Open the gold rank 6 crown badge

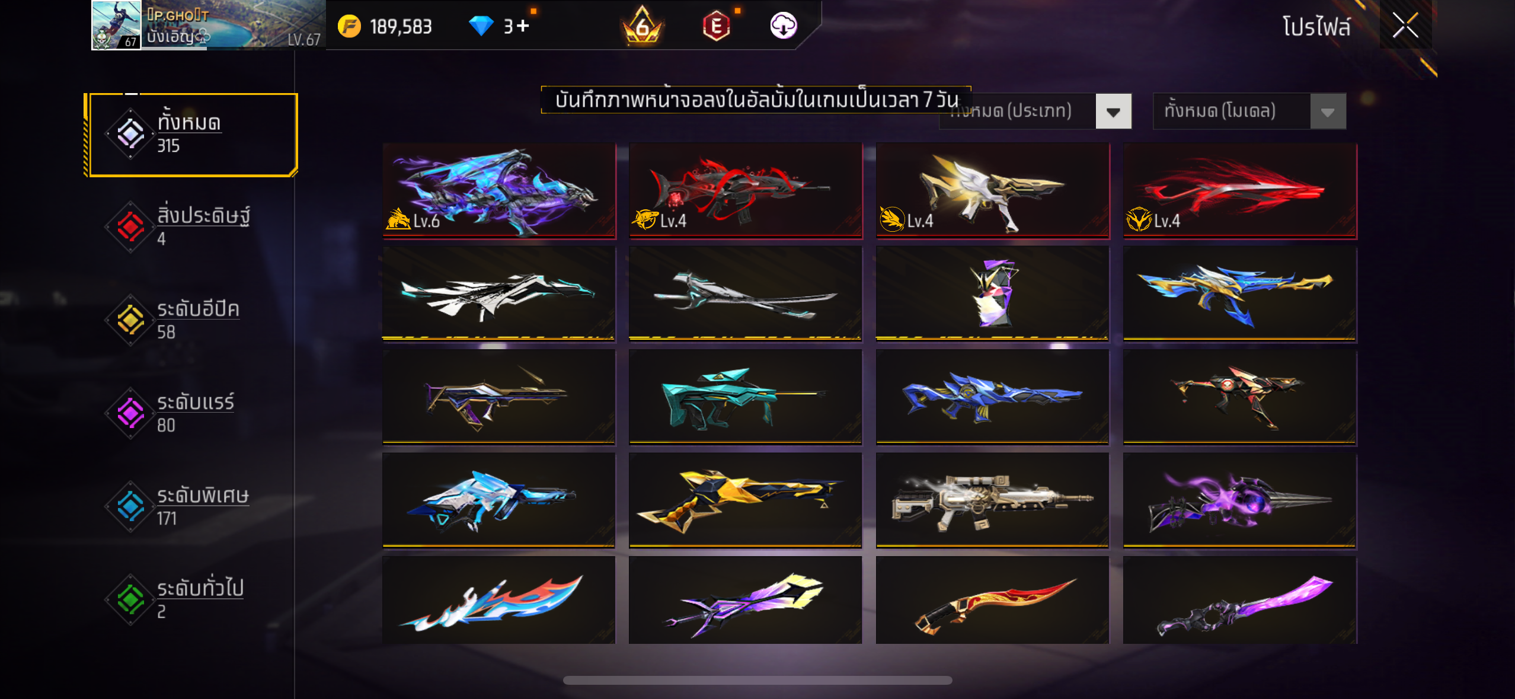tap(642, 25)
